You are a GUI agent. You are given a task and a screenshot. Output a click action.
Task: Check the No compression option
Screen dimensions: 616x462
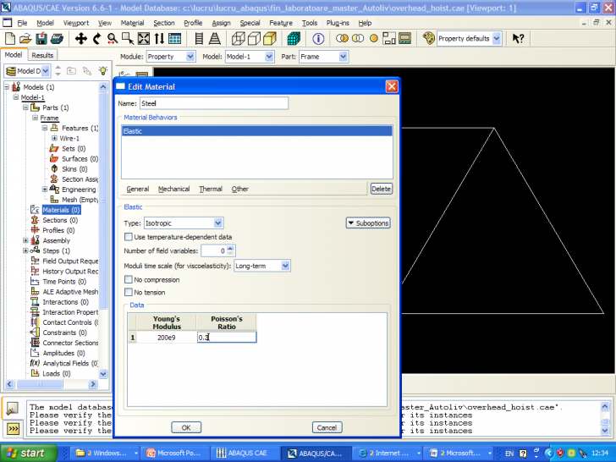129,279
